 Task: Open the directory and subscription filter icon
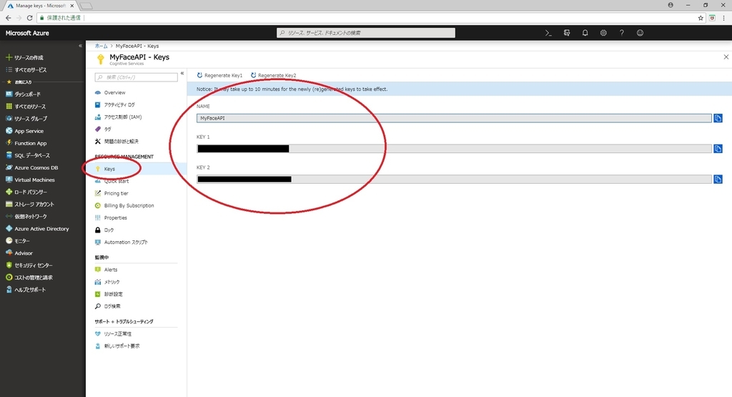point(567,33)
